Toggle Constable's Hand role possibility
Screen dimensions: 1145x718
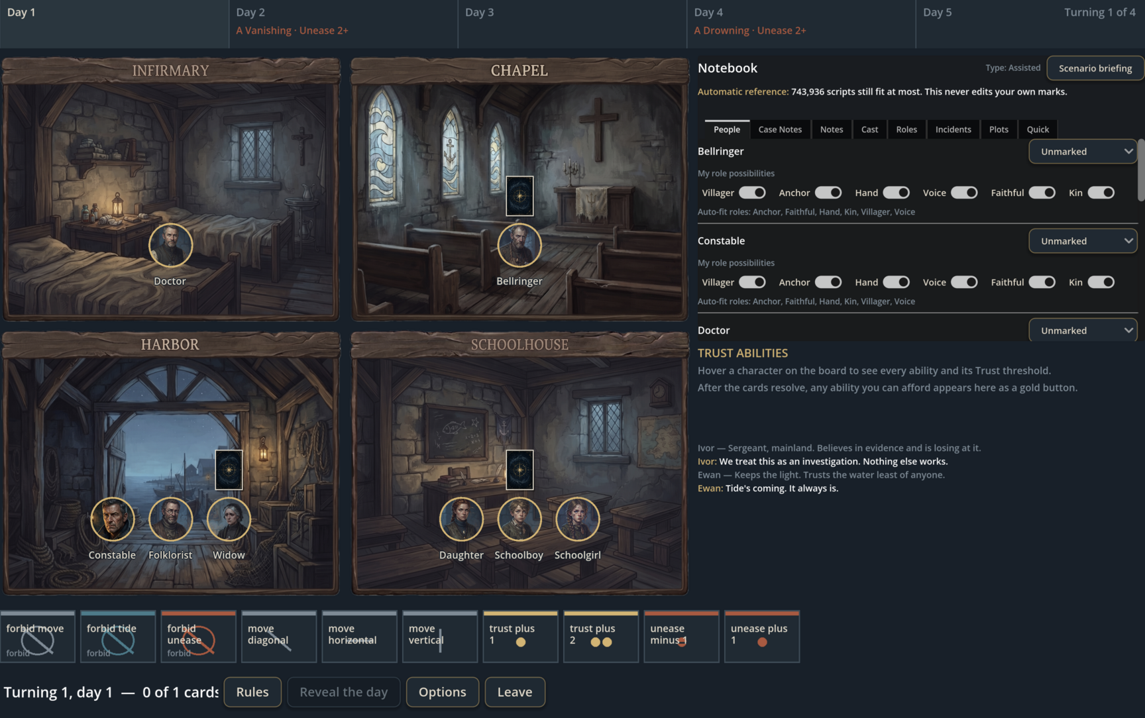(x=897, y=282)
